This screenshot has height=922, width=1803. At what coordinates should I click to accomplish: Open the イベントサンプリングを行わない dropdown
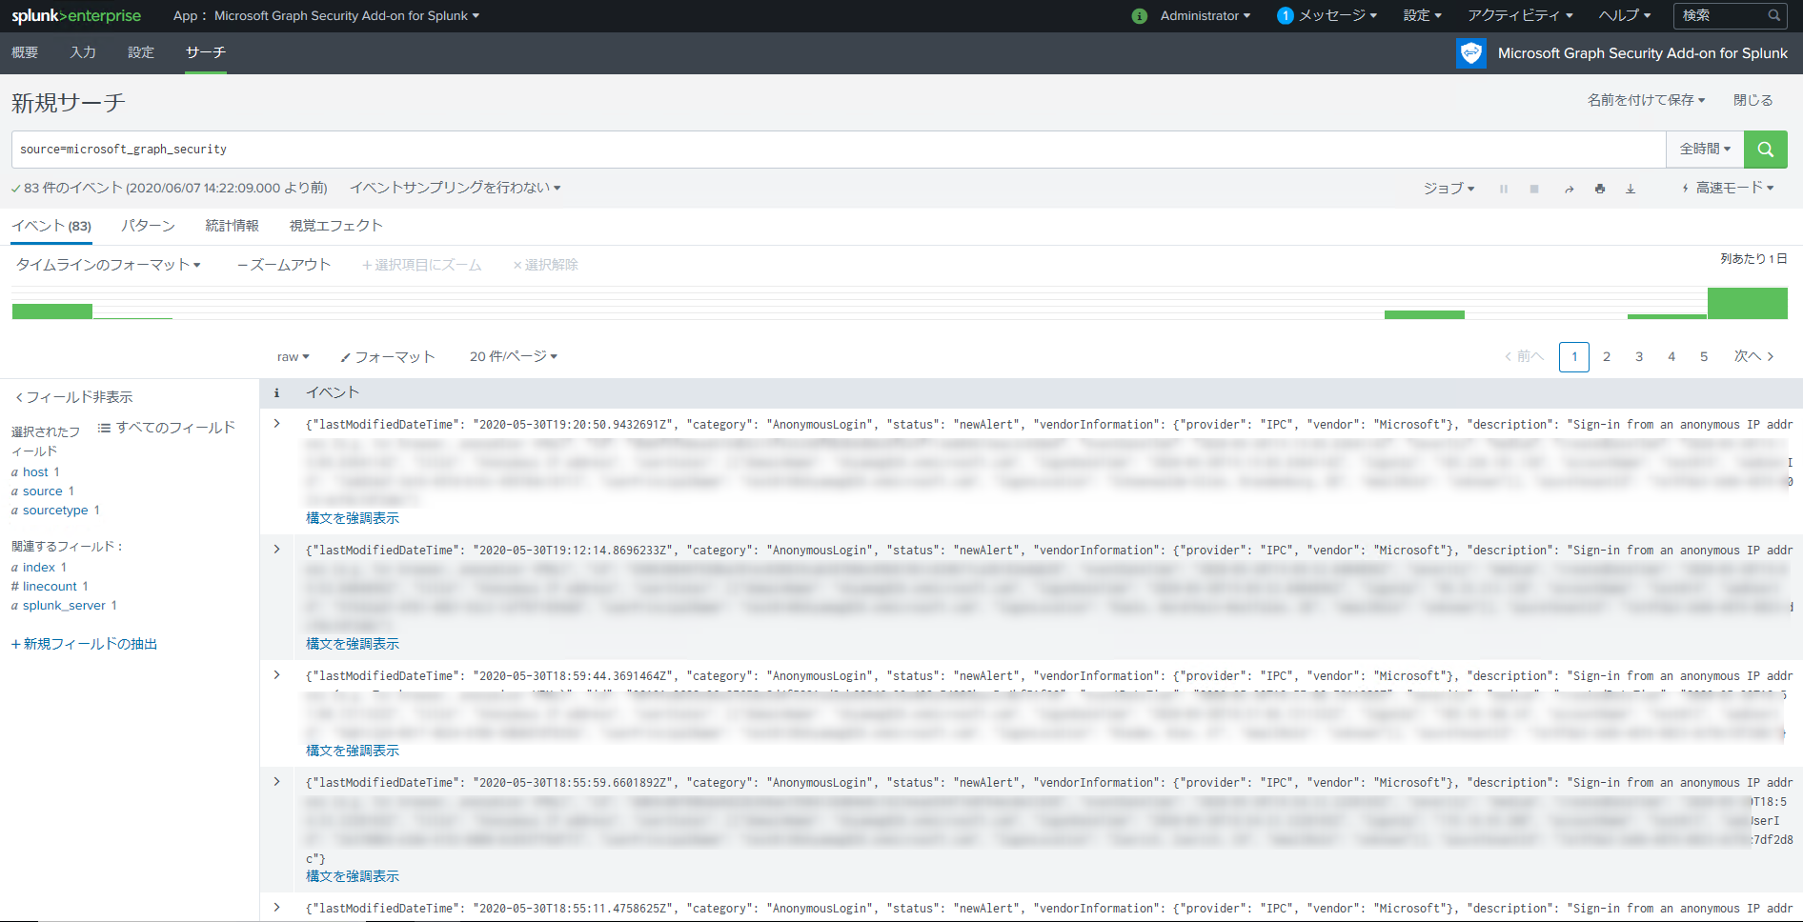[x=456, y=189]
